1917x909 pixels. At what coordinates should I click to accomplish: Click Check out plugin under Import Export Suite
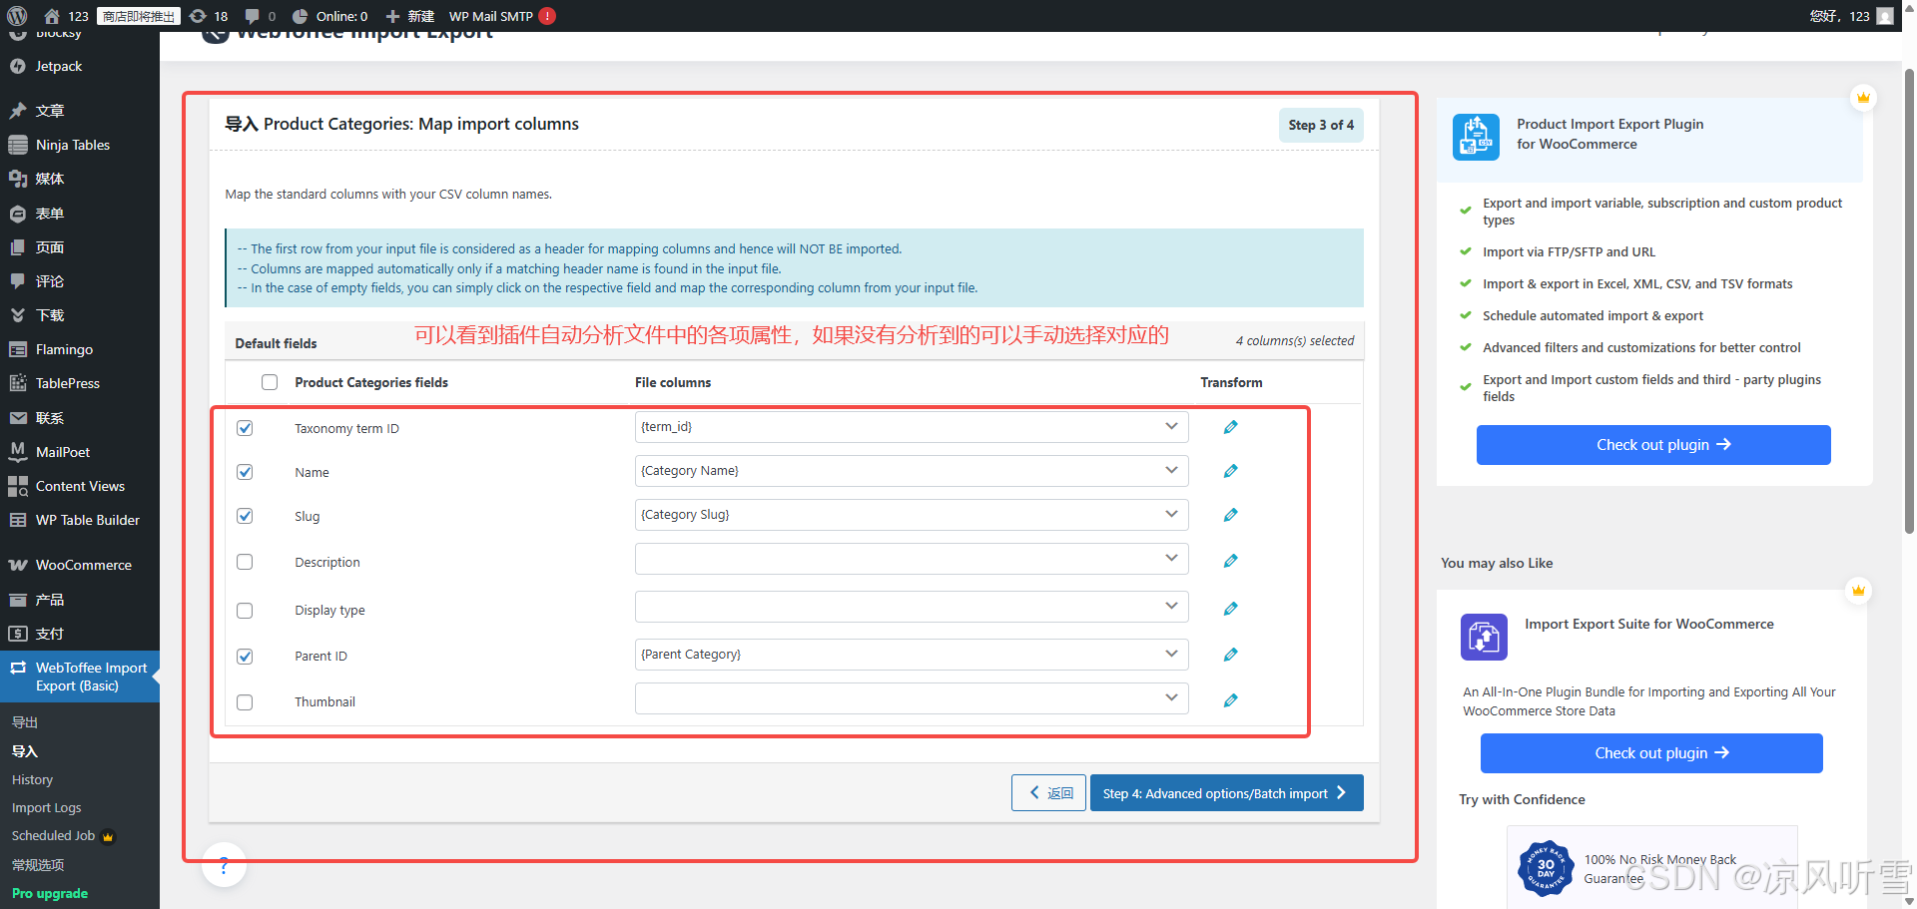[x=1651, y=753]
